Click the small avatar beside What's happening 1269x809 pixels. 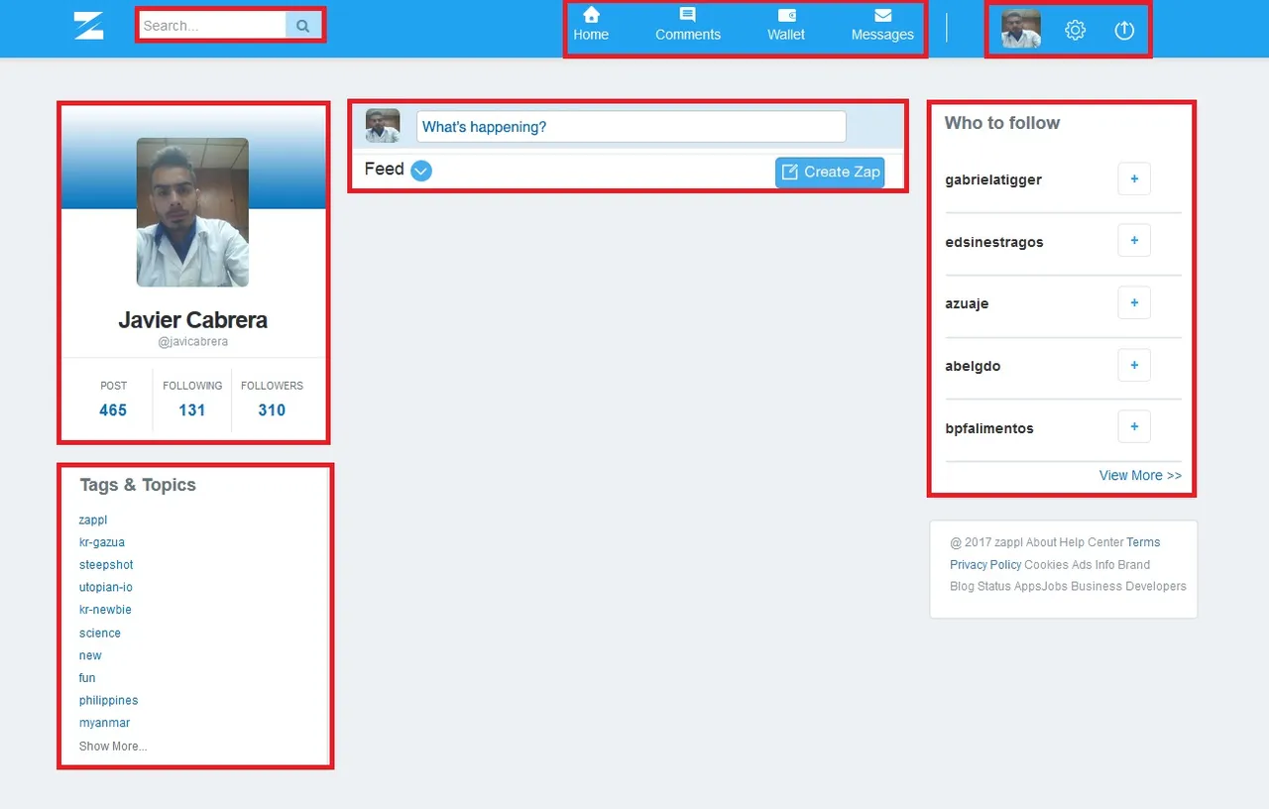tap(383, 126)
